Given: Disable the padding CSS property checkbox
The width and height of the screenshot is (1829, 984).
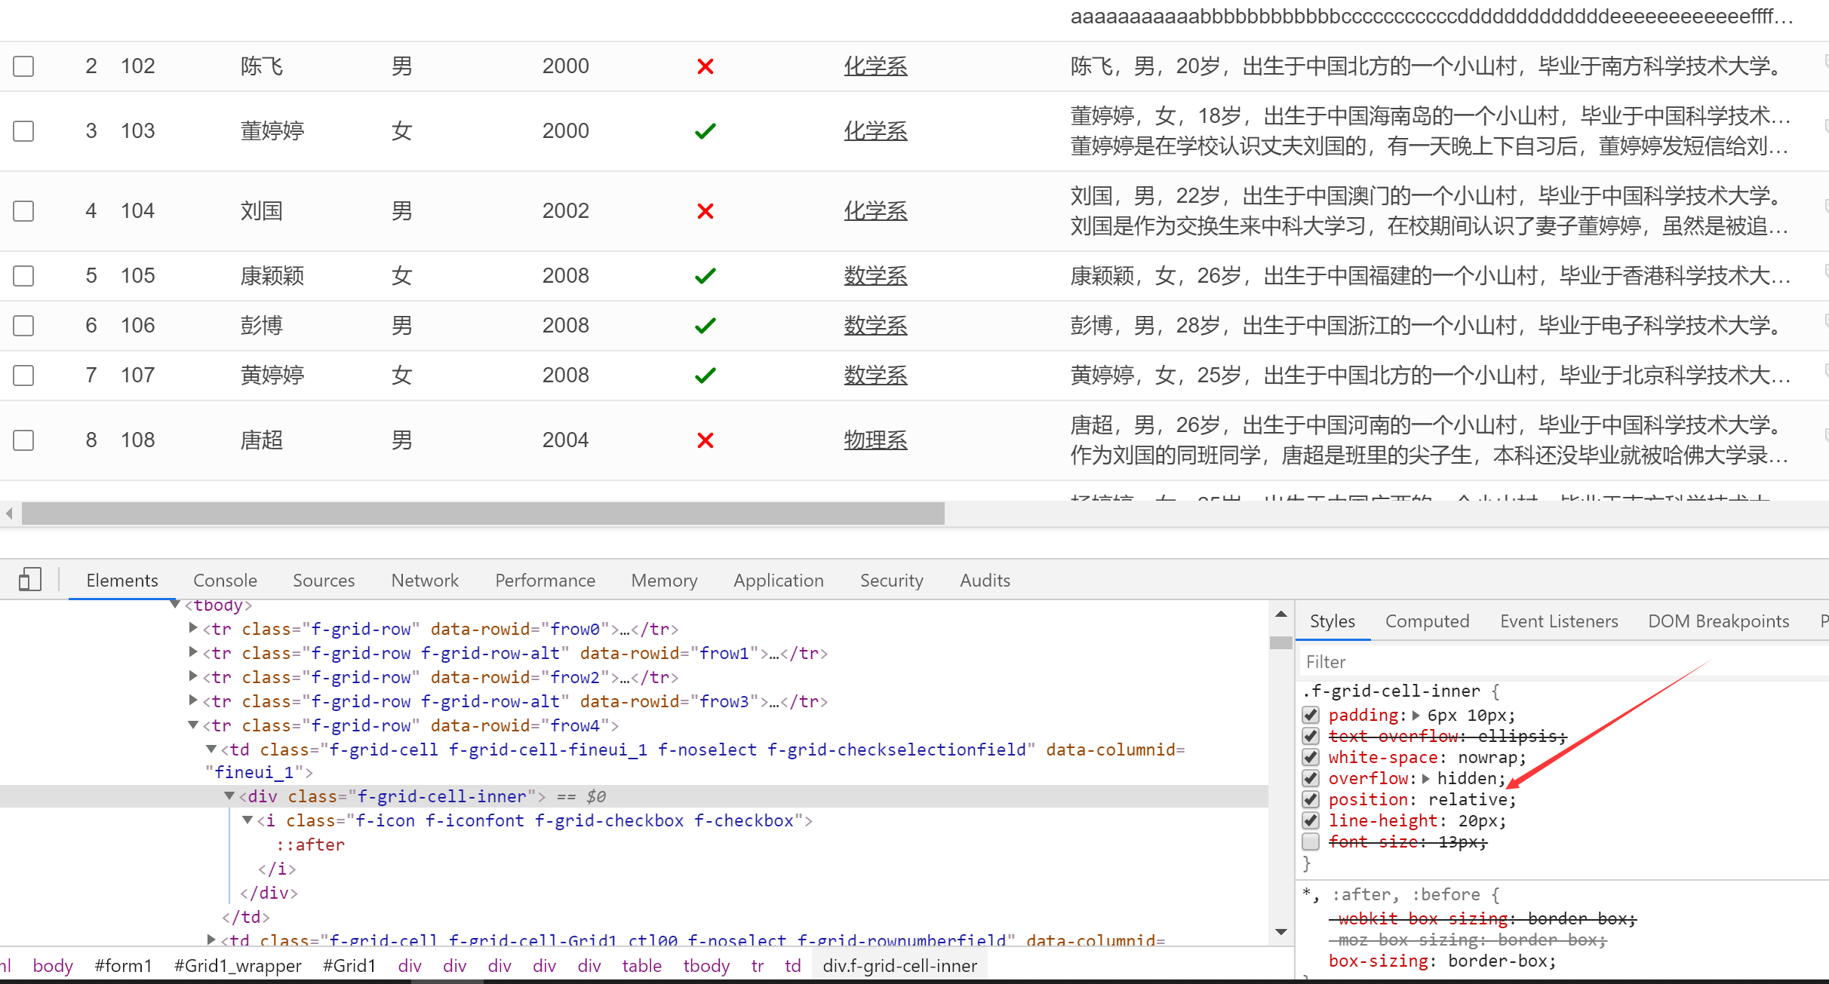Looking at the screenshot, I should [x=1311, y=715].
